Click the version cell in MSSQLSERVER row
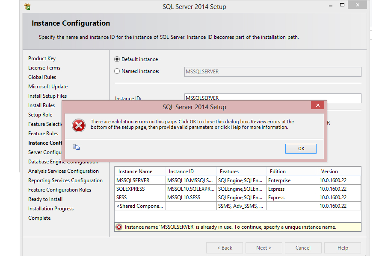385x256 pixels. 339,180
